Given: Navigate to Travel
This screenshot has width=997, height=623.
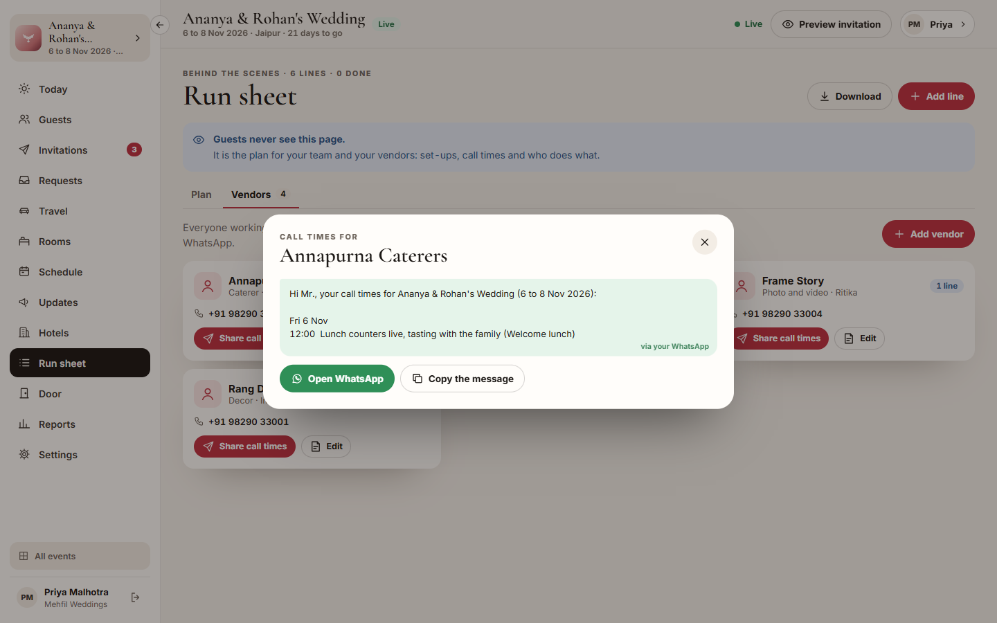Looking at the screenshot, I should [x=80, y=211].
